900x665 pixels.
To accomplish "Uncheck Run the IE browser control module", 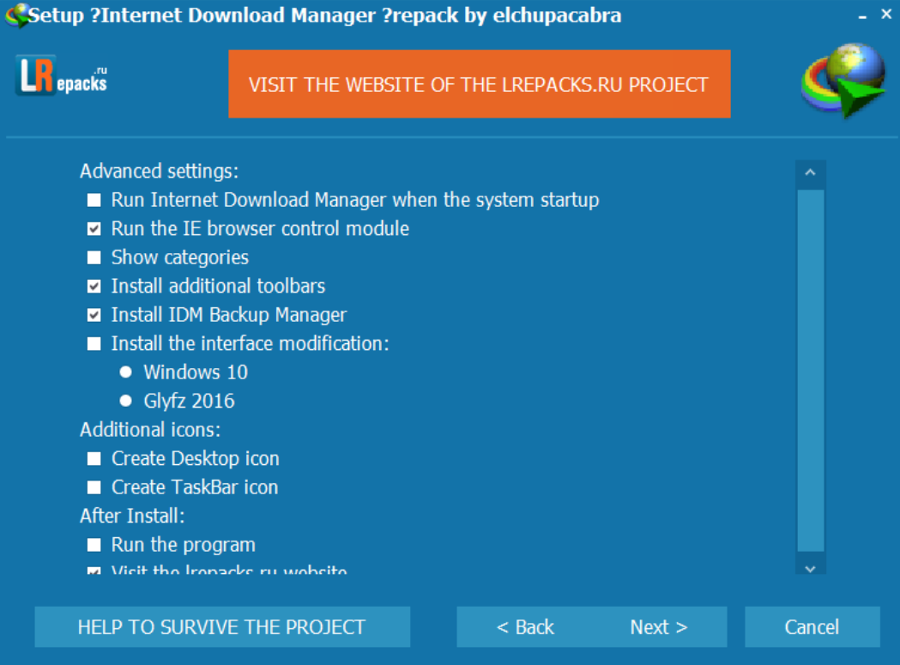I will (94, 228).
